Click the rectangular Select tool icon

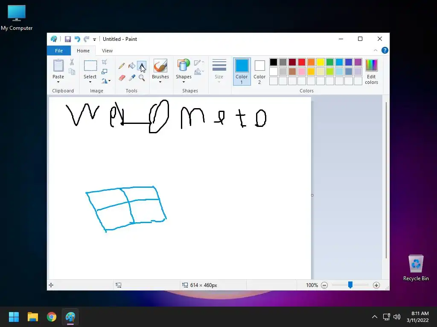click(90, 66)
